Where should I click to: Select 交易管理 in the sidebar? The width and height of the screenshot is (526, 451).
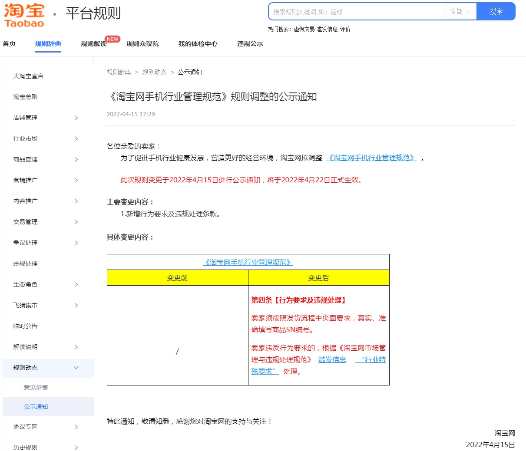[x=25, y=222]
